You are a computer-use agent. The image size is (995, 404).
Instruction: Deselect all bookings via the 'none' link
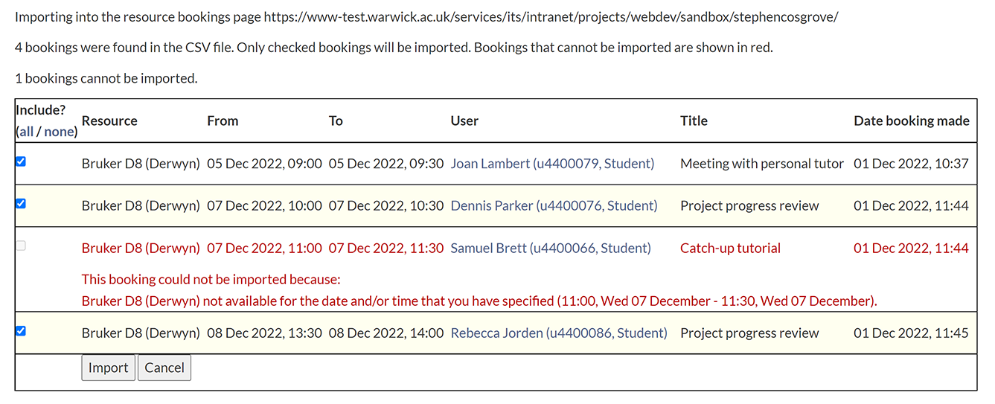[x=59, y=132]
